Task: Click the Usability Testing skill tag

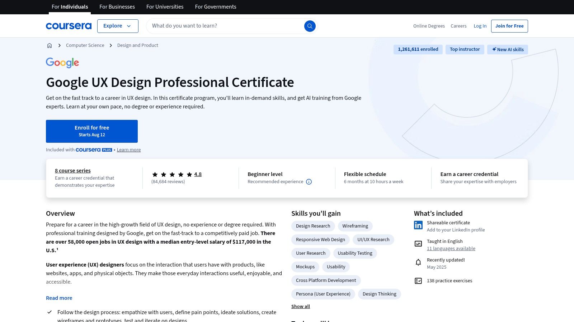Action: tap(355, 253)
